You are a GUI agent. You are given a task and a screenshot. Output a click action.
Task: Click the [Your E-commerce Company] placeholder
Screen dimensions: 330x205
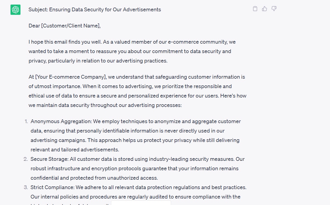(x=71, y=77)
